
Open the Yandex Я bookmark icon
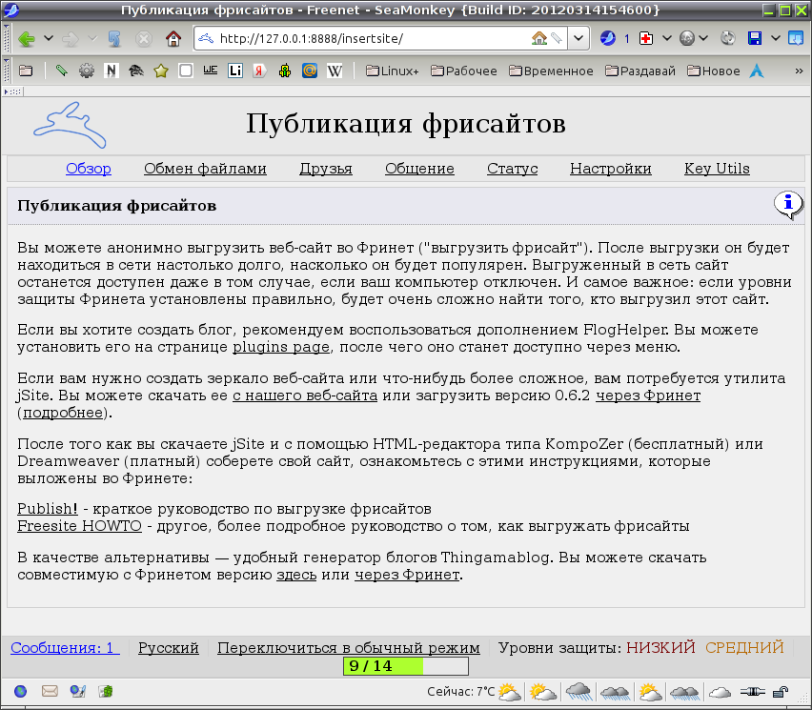259,71
